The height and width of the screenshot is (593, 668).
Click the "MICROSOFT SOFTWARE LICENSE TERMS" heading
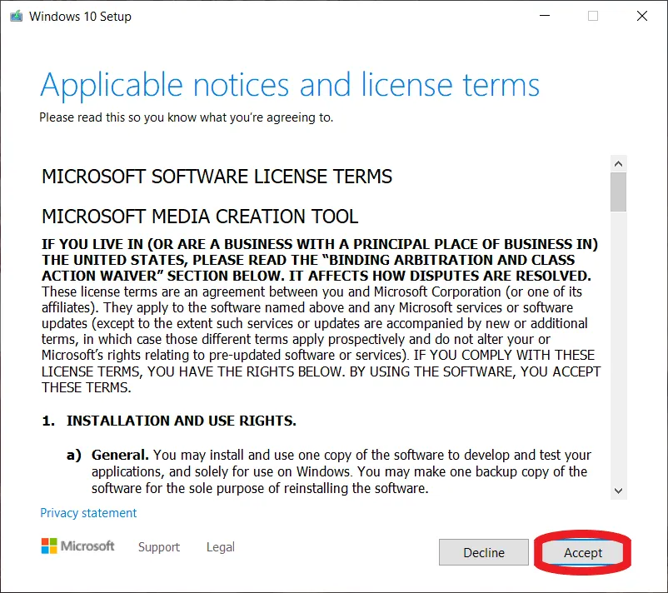pyautogui.click(x=217, y=177)
